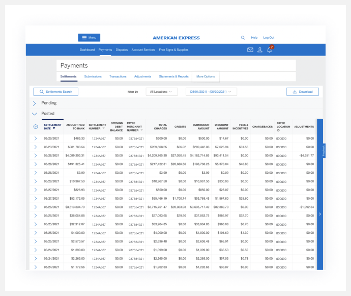Screen dimensions: 351x296
Task: Open the mail envelope icon
Action: click(250, 50)
